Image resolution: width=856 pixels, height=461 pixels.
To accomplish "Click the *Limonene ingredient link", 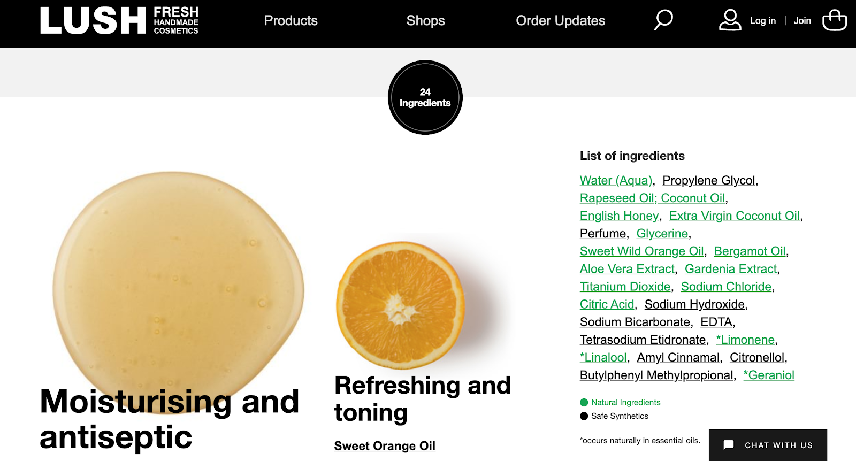I will click(x=746, y=340).
